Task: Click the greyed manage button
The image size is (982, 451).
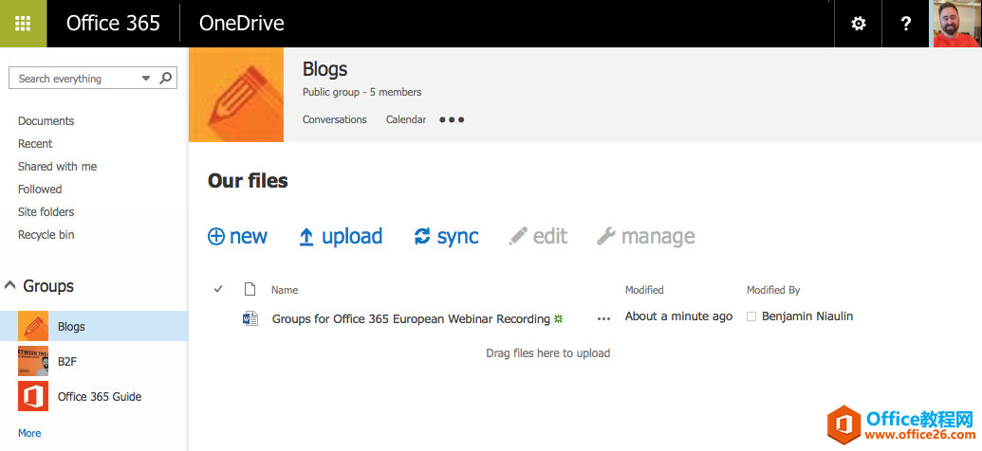Action: 646,236
